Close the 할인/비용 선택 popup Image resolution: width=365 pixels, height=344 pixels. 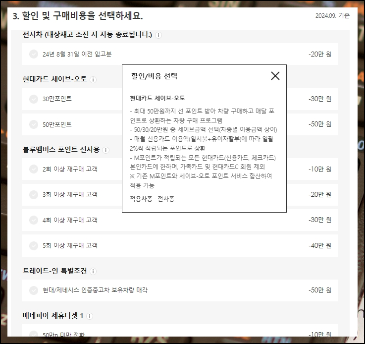275,76
